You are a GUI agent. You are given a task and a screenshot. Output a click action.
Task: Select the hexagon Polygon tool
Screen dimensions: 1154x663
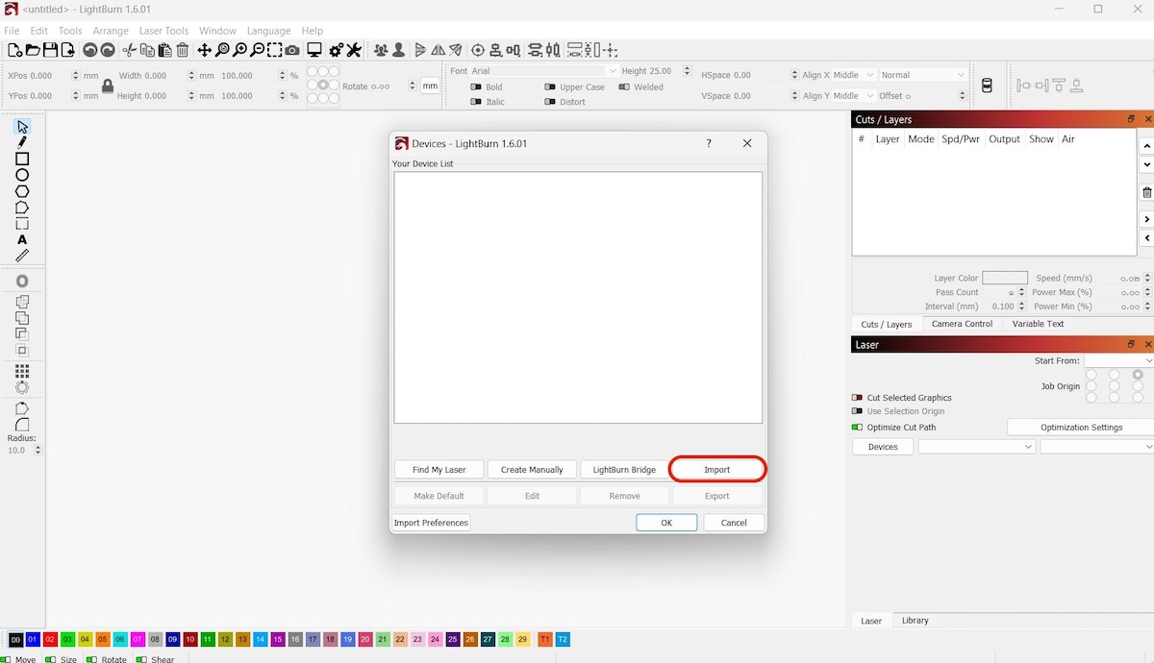click(x=22, y=191)
